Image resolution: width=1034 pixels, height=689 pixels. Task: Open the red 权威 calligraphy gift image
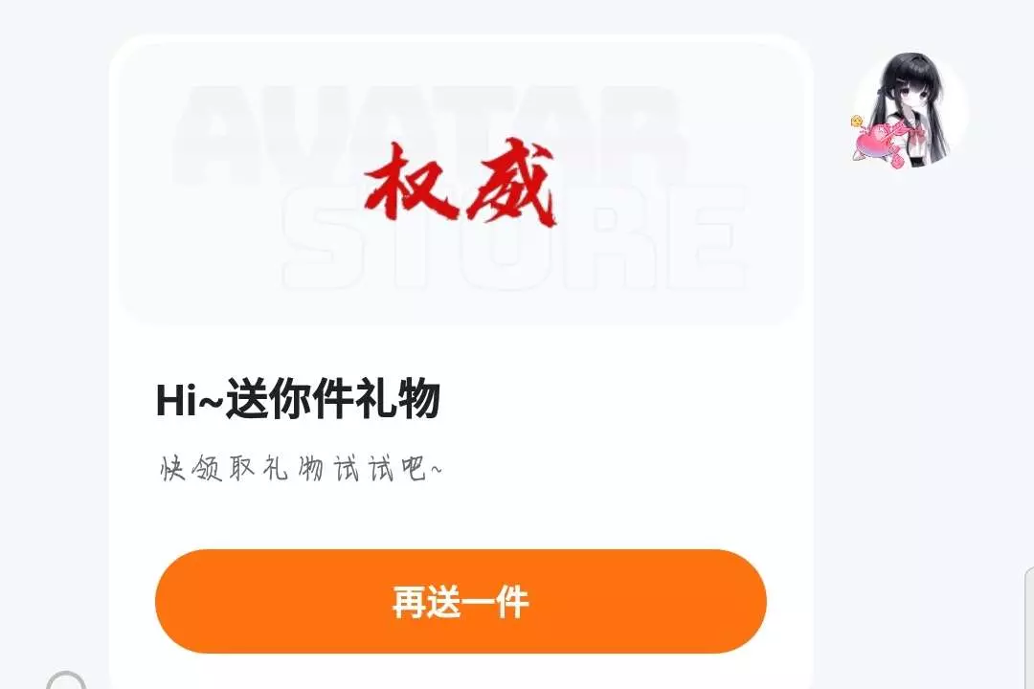(x=461, y=182)
